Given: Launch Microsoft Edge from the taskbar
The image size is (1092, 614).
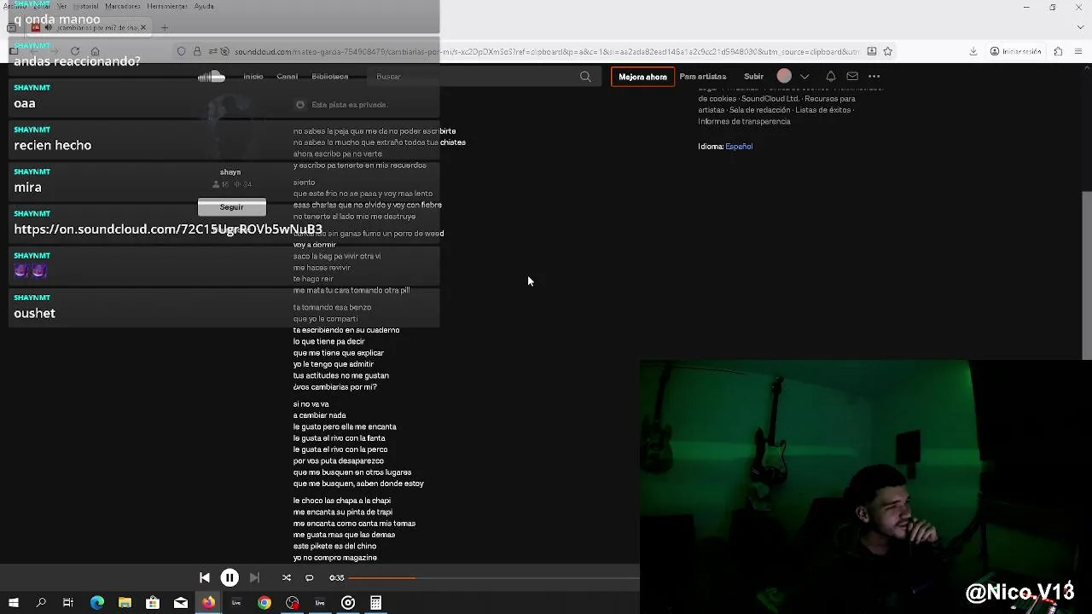Looking at the screenshot, I should (97, 603).
